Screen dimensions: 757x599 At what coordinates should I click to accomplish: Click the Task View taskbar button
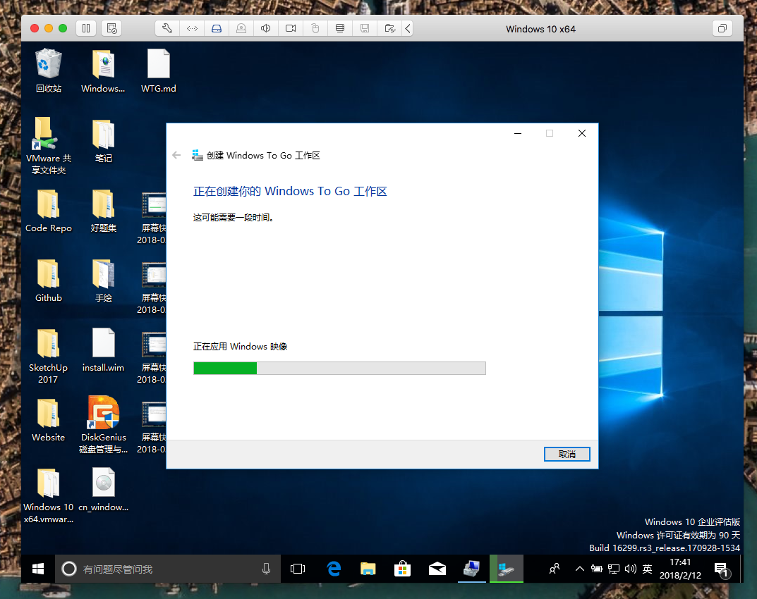click(x=298, y=568)
